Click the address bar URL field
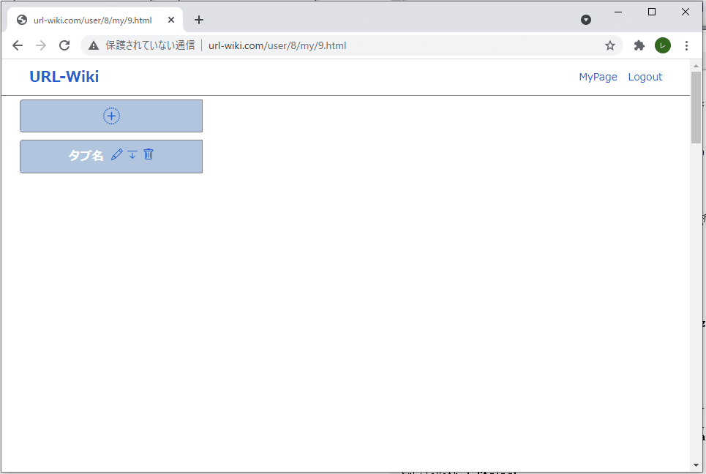706x474 pixels. (351, 45)
